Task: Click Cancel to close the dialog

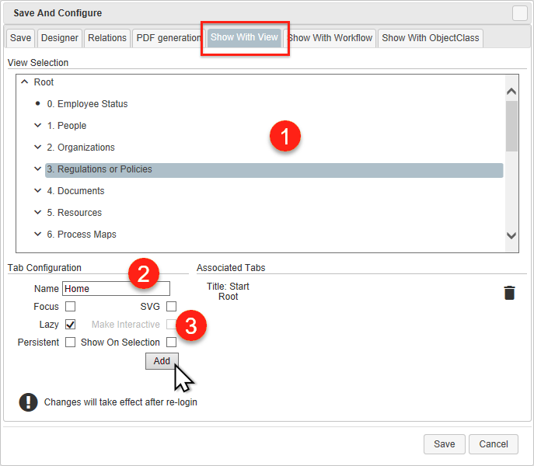Action: [494, 444]
